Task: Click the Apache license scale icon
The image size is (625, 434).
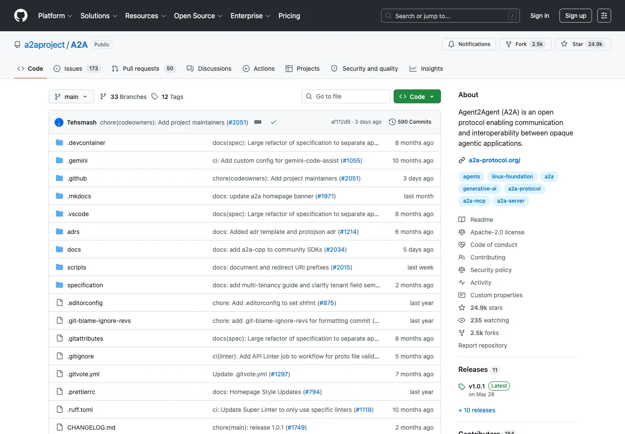Action: tap(462, 232)
